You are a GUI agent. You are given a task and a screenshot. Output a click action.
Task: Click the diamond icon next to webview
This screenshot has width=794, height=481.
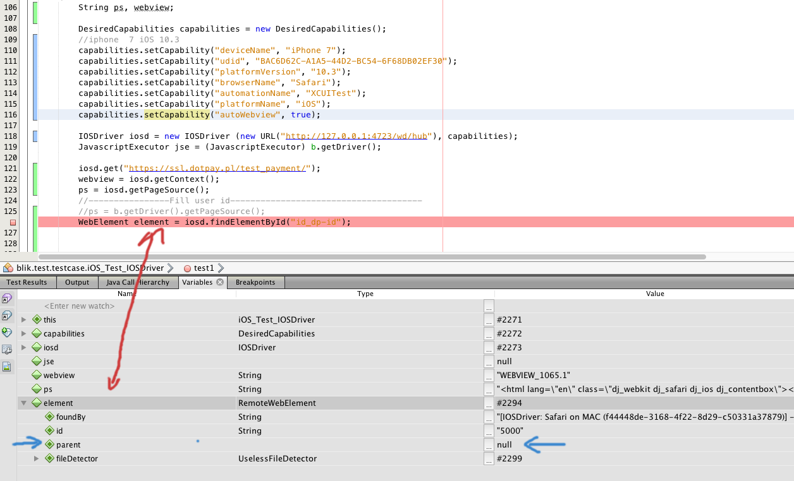[37, 375]
